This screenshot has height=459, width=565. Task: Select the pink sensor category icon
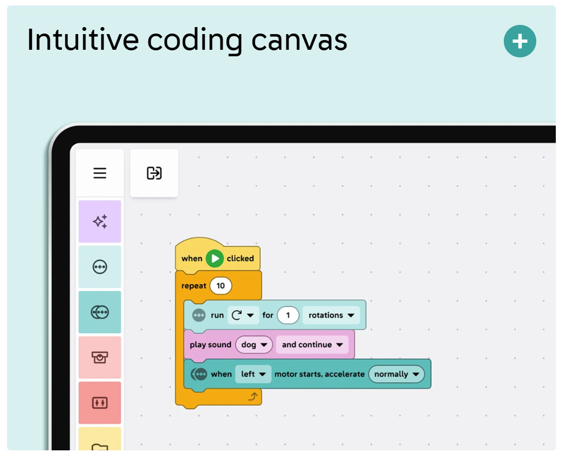click(x=100, y=357)
